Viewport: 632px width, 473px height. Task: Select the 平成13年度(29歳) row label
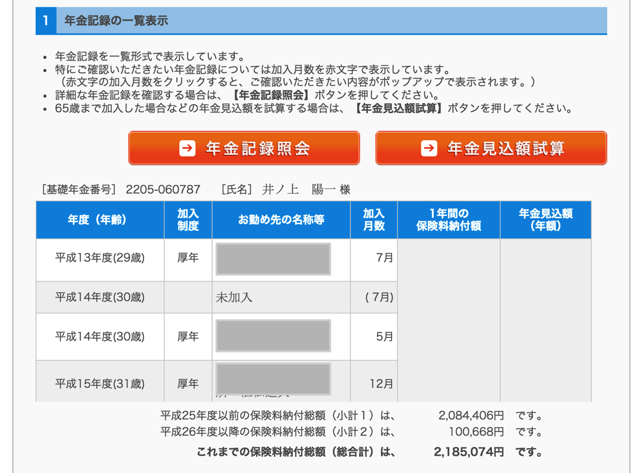(100, 258)
